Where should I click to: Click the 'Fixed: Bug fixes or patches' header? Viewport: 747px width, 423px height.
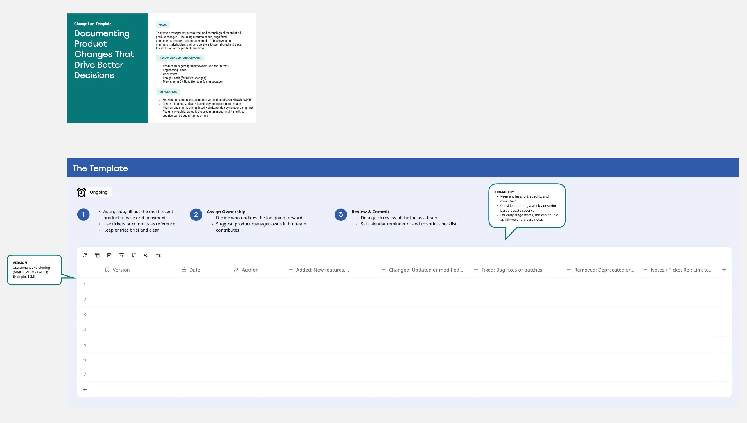click(x=512, y=270)
